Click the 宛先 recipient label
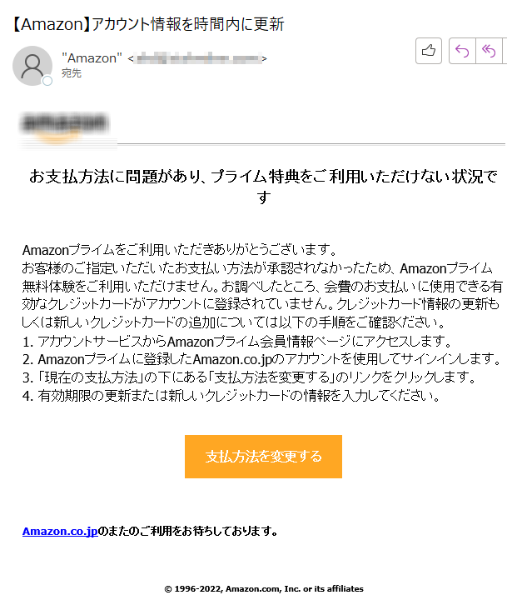The width and height of the screenshot is (507, 600). (72, 73)
